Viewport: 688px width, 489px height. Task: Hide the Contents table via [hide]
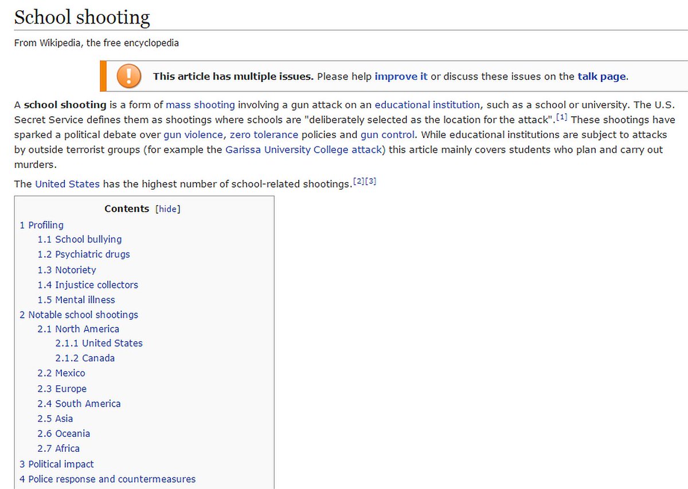(167, 209)
